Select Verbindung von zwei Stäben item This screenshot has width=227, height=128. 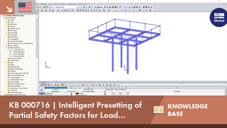[x=19, y=88]
